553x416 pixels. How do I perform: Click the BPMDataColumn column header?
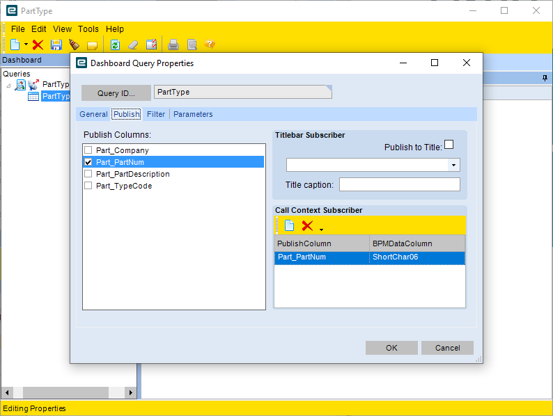click(418, 243)
